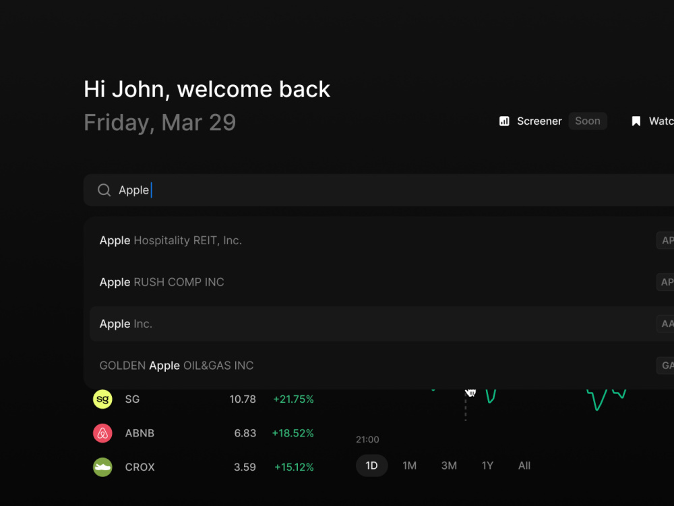Click the search magnifier icon

[104, 190]
